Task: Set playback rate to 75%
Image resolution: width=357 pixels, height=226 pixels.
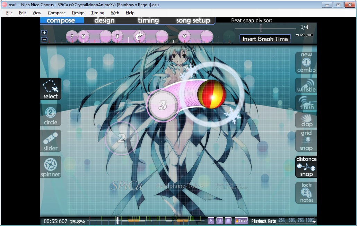Action: click(301, 220)
